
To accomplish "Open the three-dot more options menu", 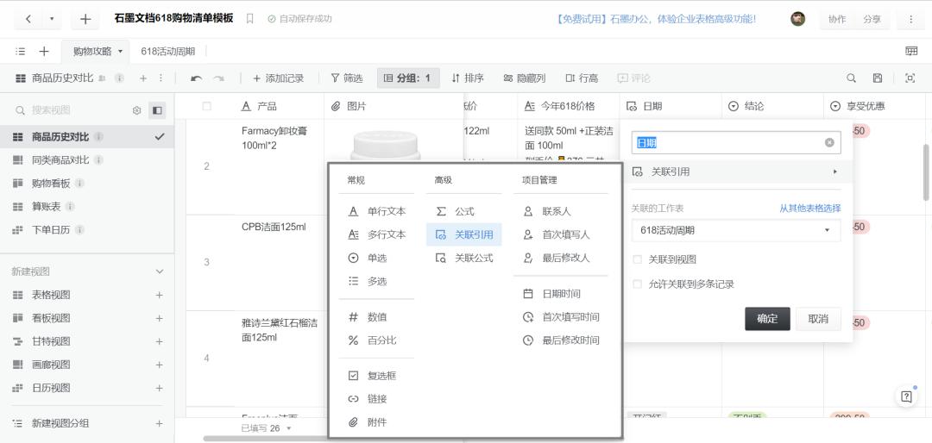I will pos(910,19).
